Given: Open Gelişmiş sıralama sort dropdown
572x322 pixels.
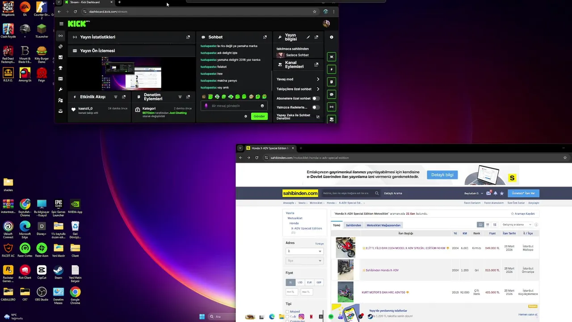Looking at the screenshot, I should (517, 225).
